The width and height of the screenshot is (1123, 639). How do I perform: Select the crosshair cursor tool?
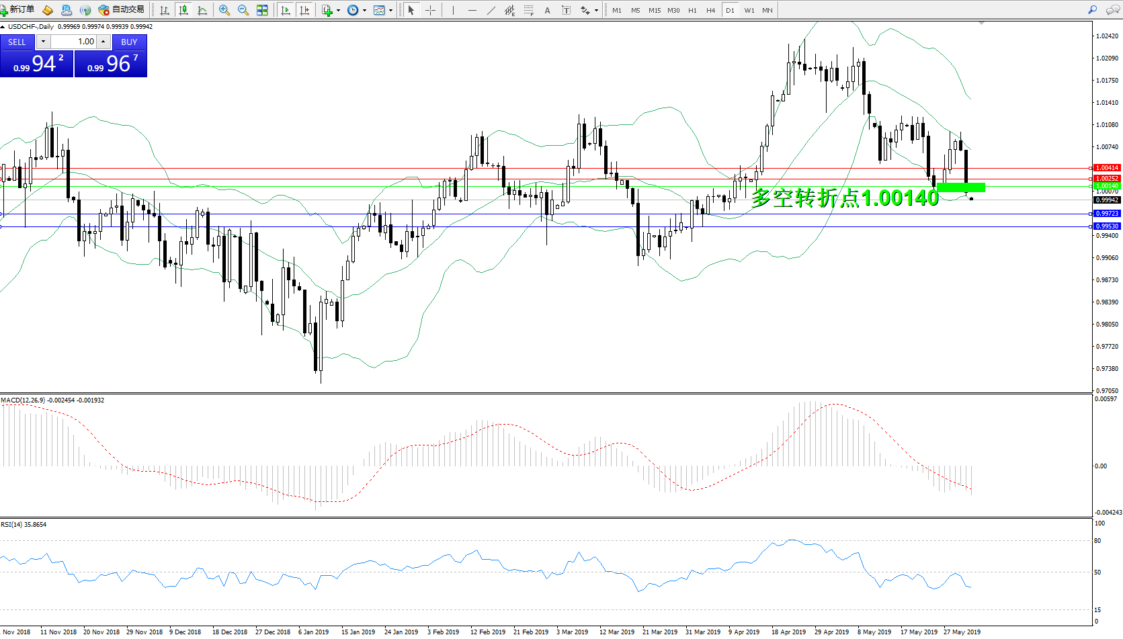coord(430,10)
